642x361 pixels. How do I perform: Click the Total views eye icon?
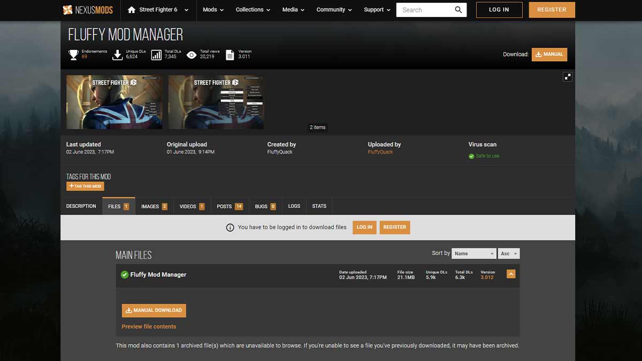192,55
